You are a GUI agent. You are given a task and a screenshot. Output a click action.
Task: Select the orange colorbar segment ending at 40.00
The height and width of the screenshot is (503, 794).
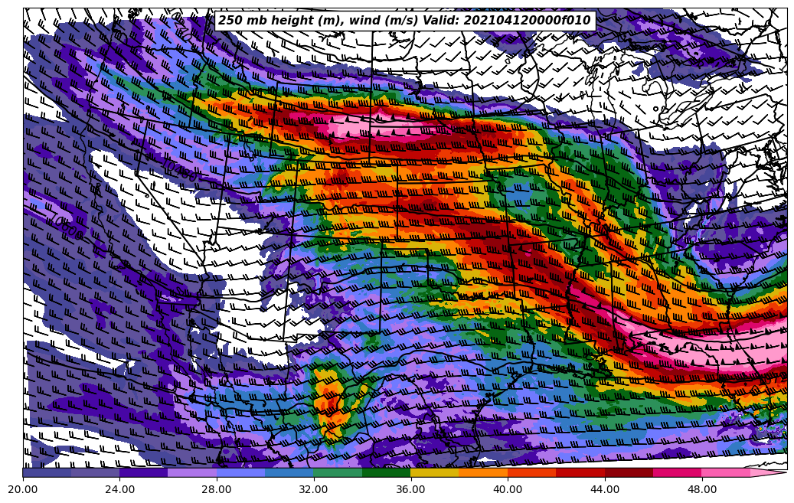pyautogui.click(x=484, y=472)
